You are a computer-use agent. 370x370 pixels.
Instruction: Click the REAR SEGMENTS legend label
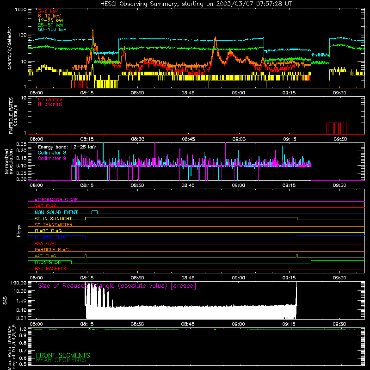coord(61,360)
